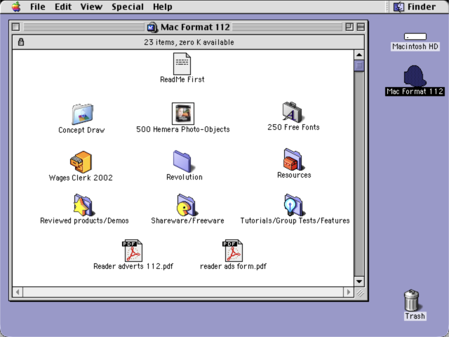Screen dimensions: 449x337
Task: Open the Special menu
Action: coord(128,6)
